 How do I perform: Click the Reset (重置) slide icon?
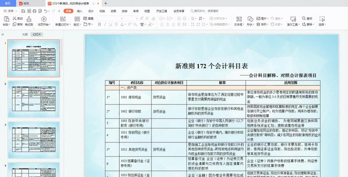tap(85, 19)
